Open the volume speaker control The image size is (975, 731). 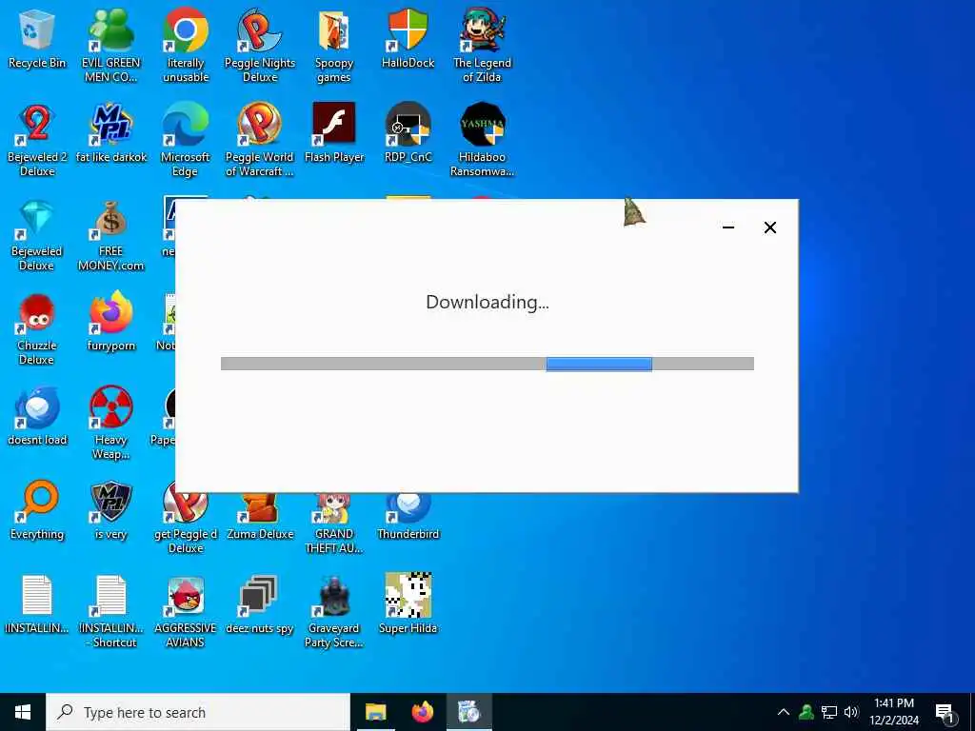851,712
